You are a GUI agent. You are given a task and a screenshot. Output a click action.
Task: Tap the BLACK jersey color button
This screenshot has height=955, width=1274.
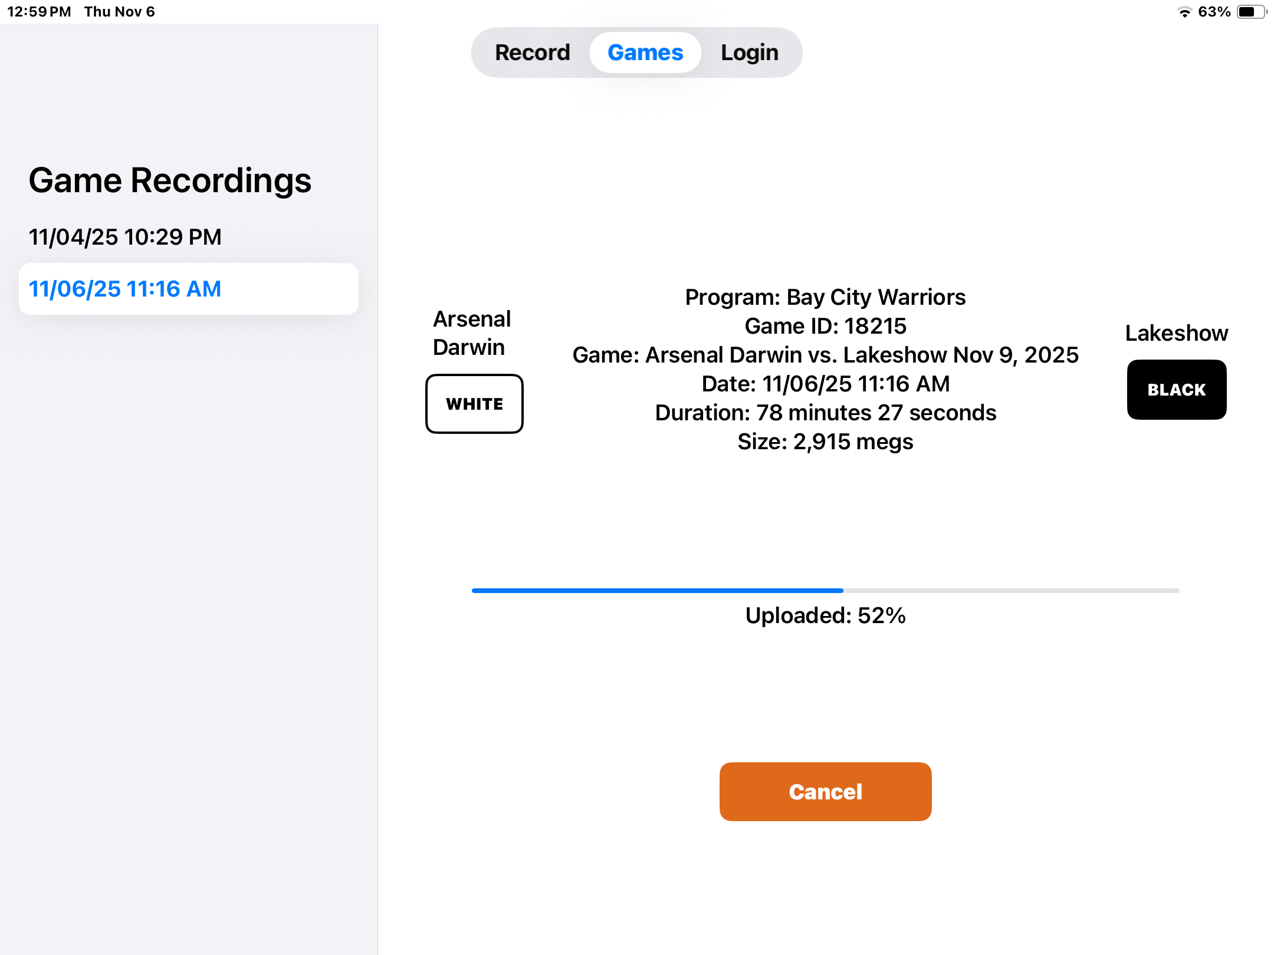[1176, 390]
